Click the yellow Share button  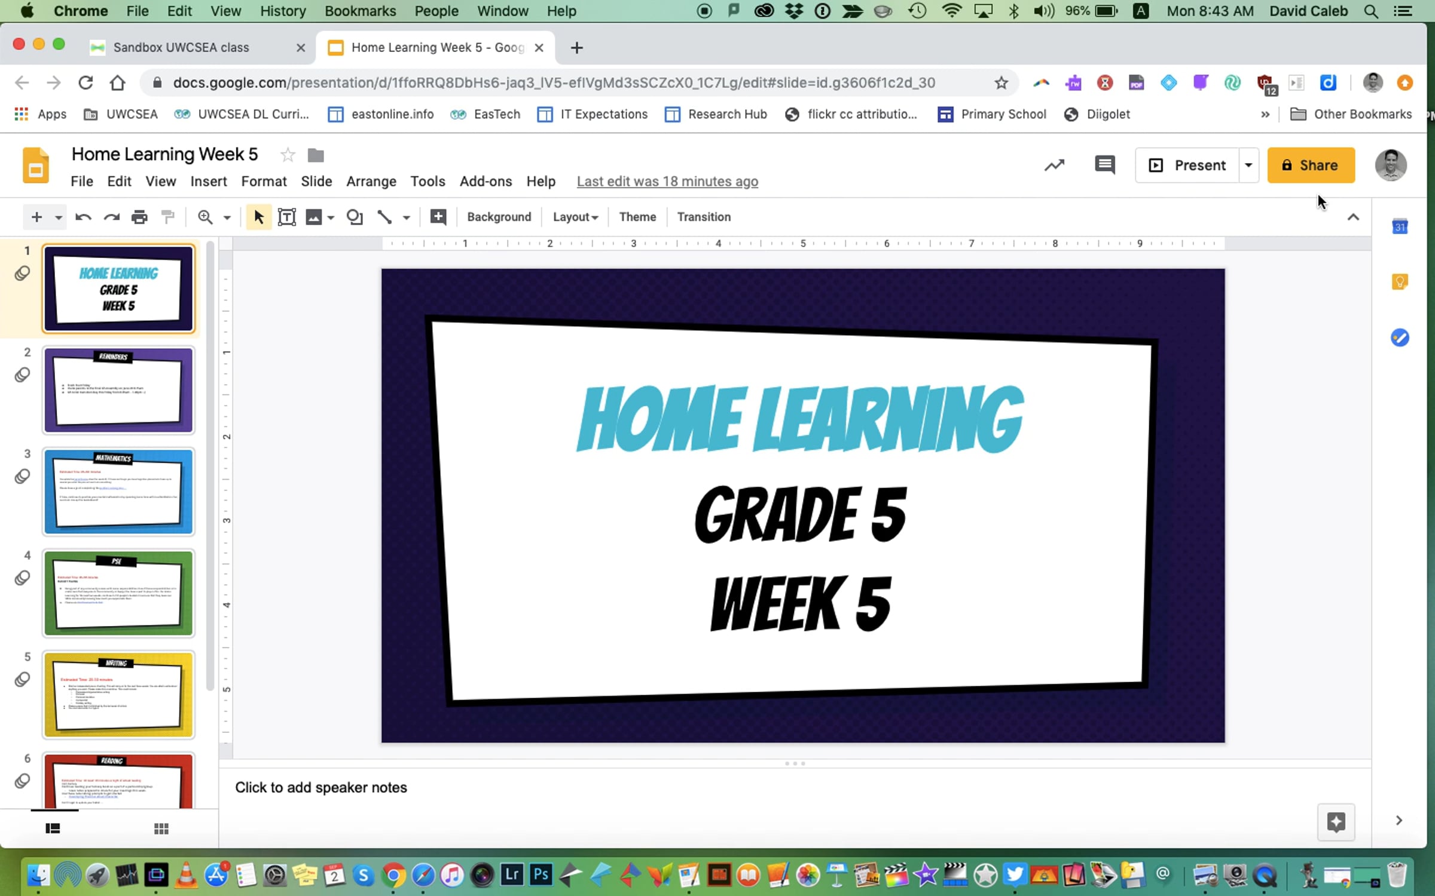click(1311, 165)
